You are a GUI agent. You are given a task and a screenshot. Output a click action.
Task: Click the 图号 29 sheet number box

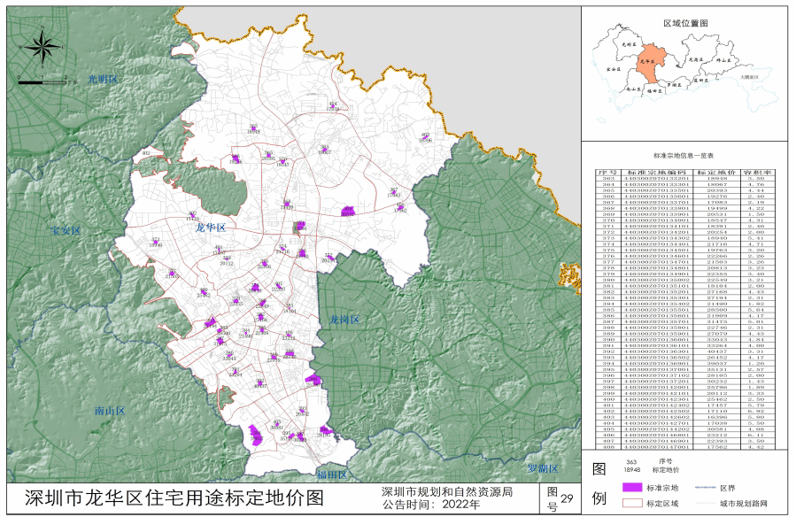(x=560, y=499)
